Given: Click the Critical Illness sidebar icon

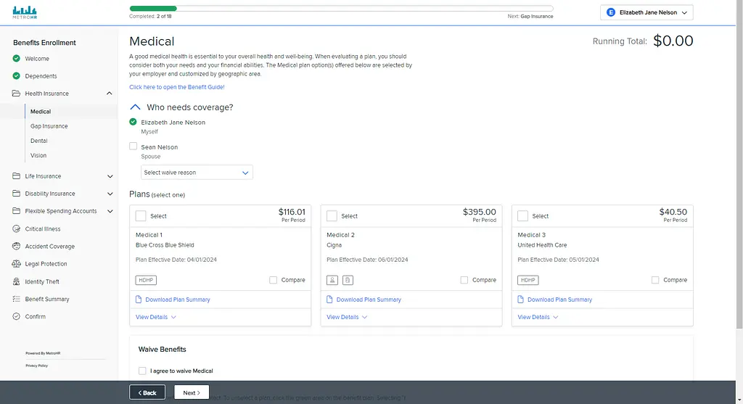Looking at the screenshot, I should pos(17,229).
